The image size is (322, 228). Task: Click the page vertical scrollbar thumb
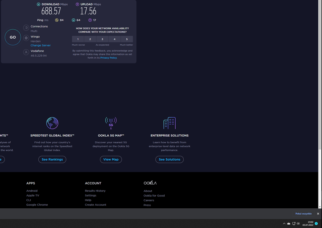coord(320,75)
